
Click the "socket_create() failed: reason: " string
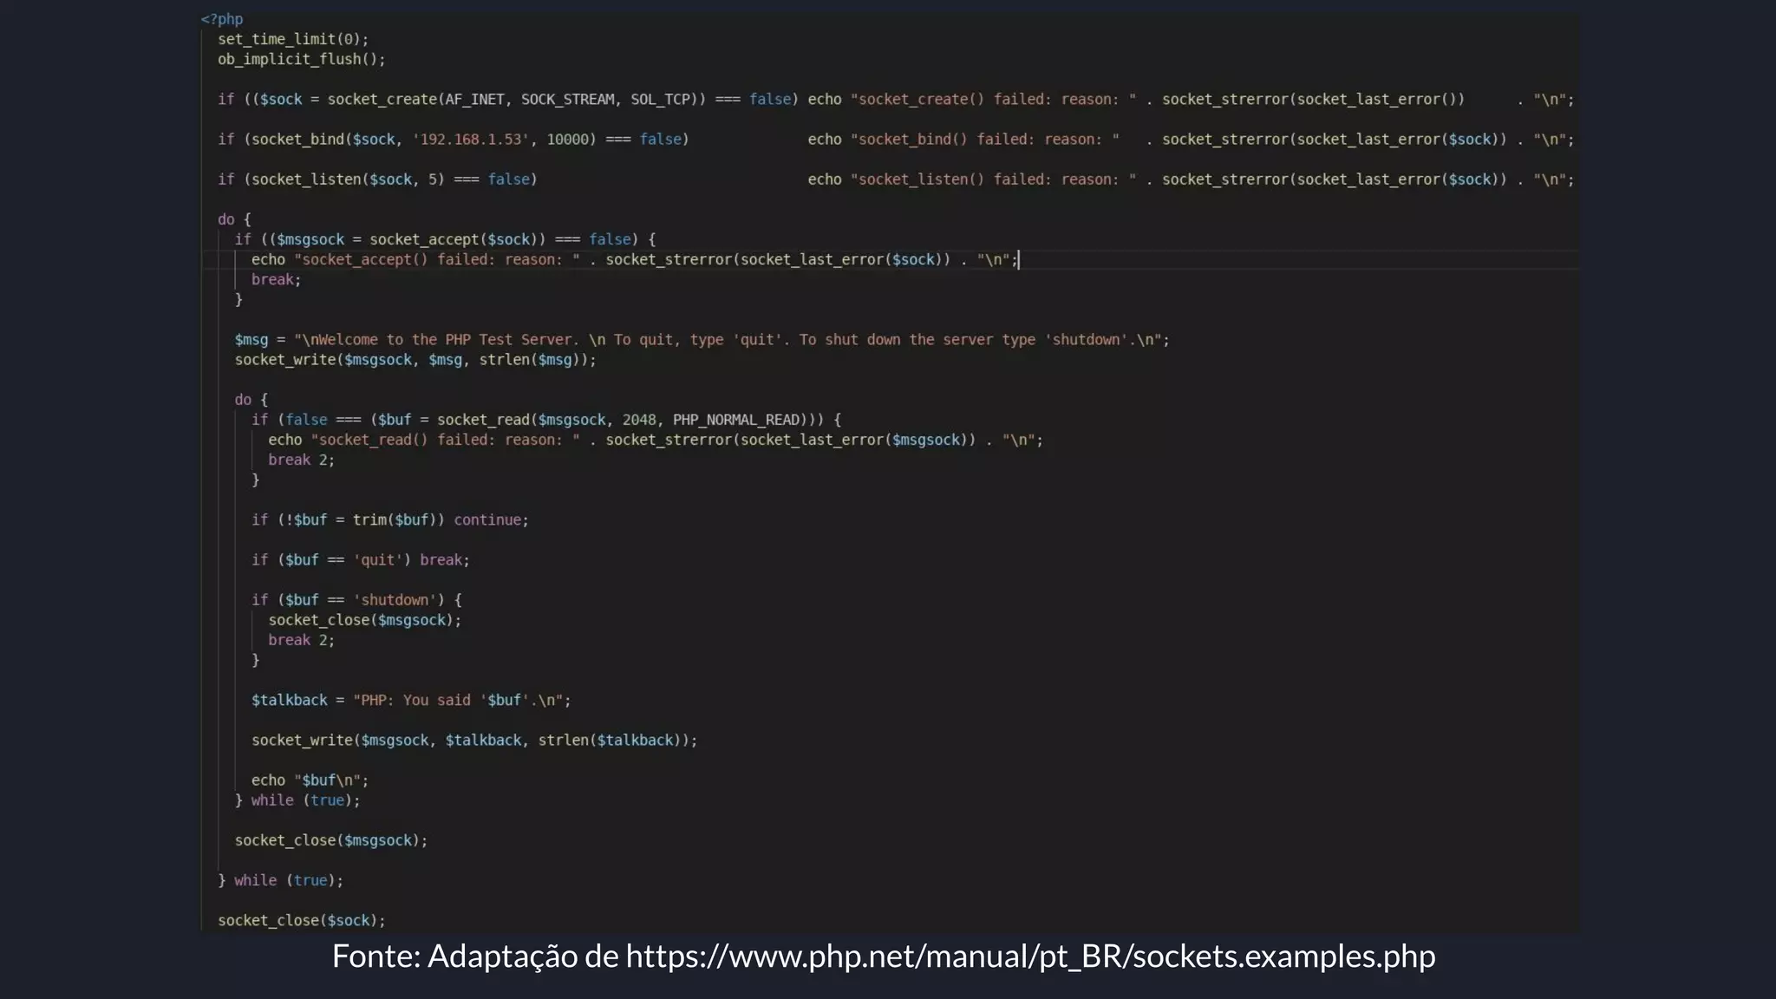point(993,99)
